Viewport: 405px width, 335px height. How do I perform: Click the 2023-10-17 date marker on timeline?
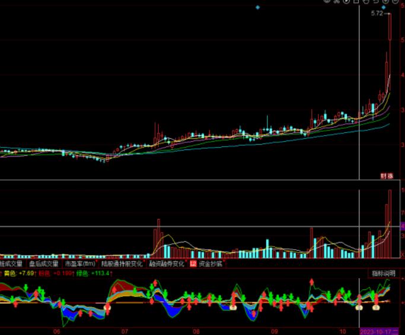(x=380, y=331)
